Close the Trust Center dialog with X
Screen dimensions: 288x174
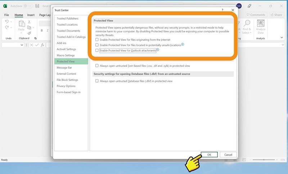coord(233,10)
